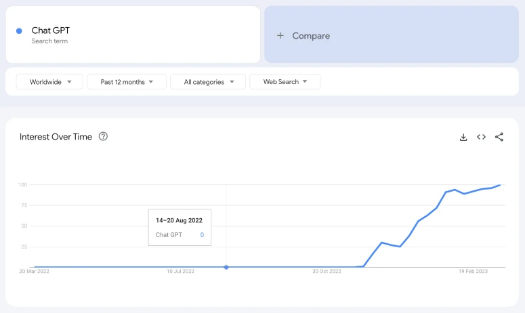Screen dimensions: 525x313
Task: Download the Interest Over Time data
Action: tap(463, 137)
